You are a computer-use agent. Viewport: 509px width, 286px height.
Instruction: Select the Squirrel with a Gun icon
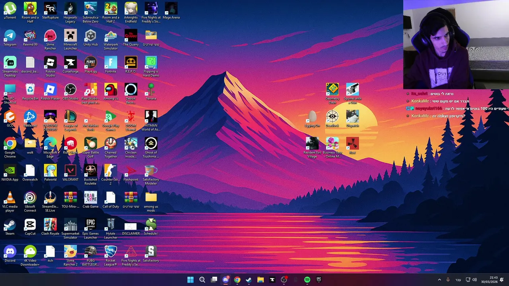352,94
